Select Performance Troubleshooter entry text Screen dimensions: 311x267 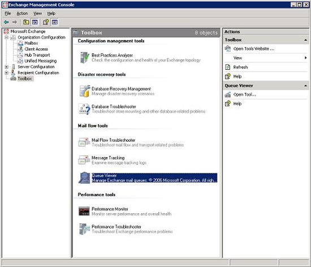click(x=116, y=227)
